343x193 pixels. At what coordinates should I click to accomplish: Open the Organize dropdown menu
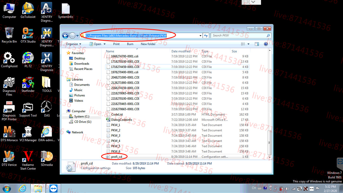[x=73, y=44]
